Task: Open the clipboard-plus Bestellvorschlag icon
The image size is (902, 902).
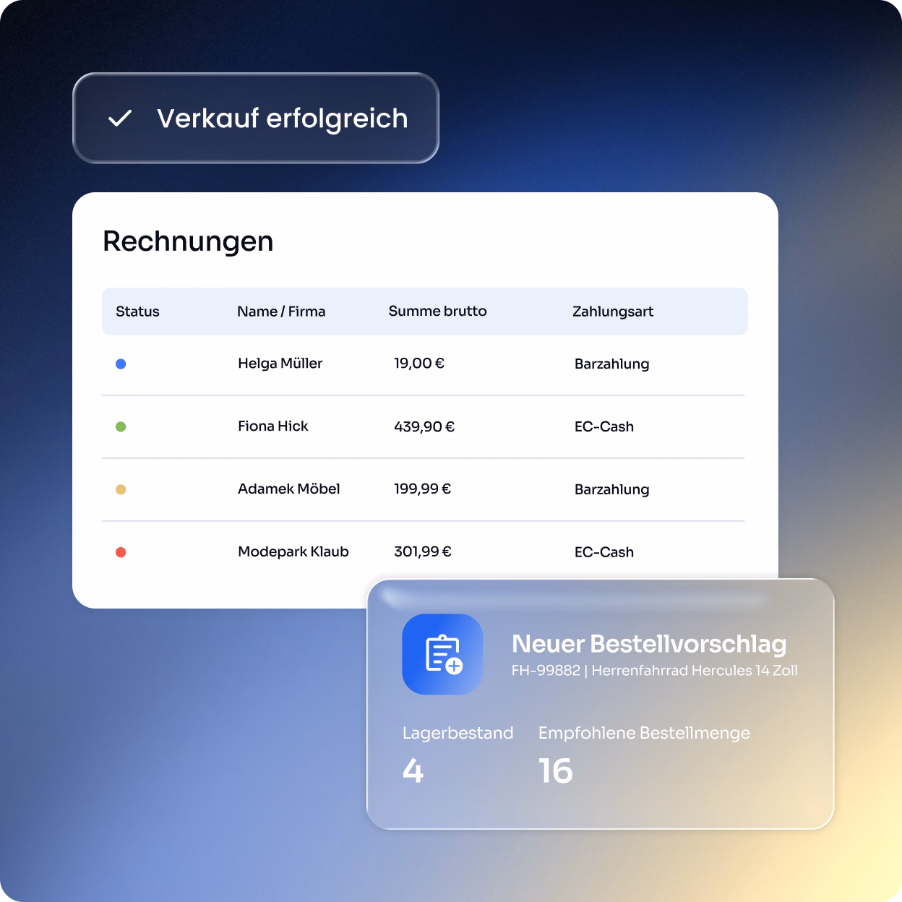Action: [x=442, y=654]
